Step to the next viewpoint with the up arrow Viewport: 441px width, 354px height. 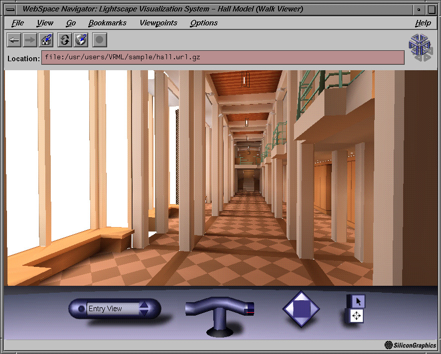[144, 305]
